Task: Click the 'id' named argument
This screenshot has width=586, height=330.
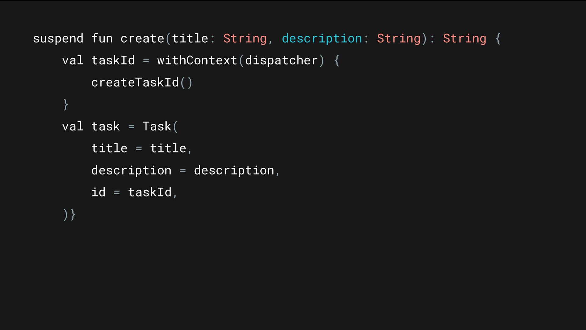Action: [98, 192]
